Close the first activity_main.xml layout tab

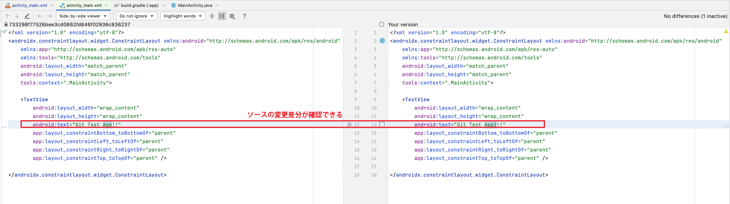pyautogui.click(x=52, y=5)
